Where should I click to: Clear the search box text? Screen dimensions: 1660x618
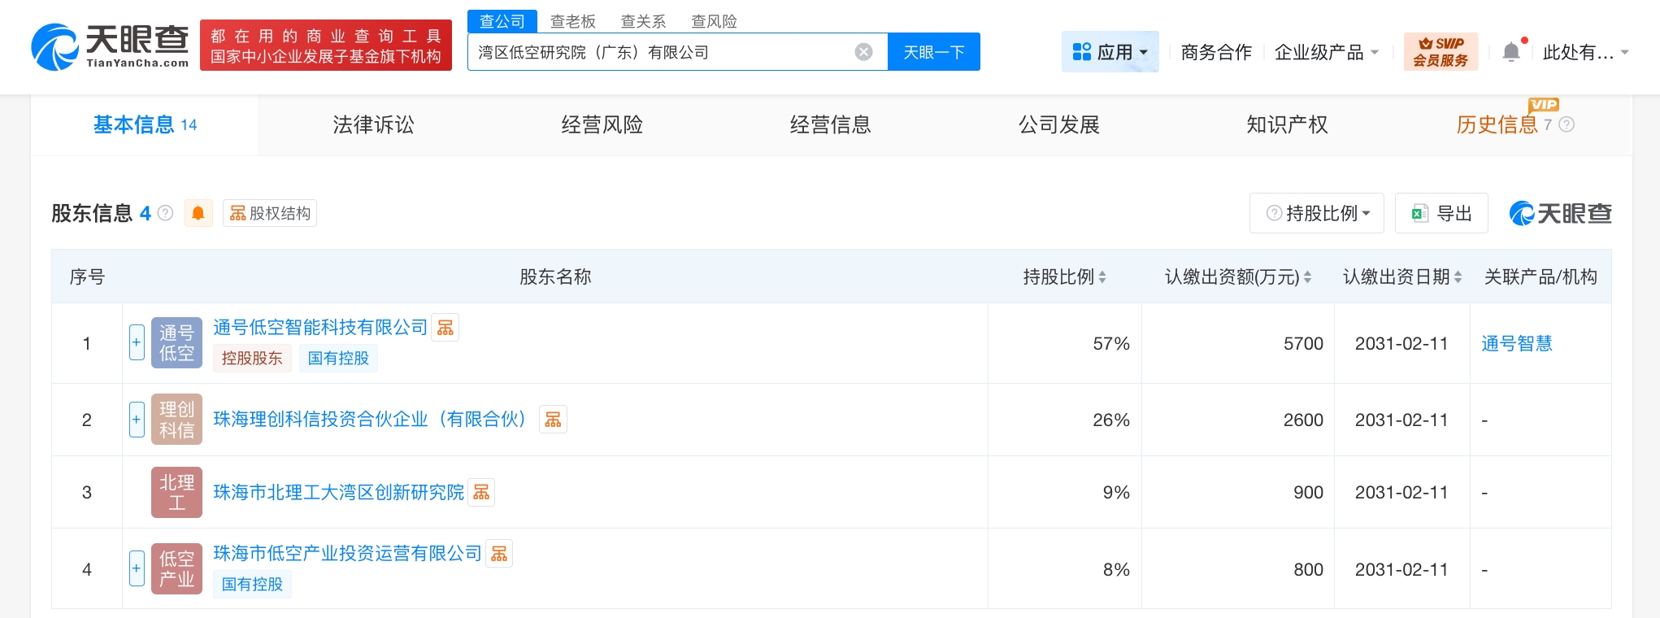click(x=863, y=52)
